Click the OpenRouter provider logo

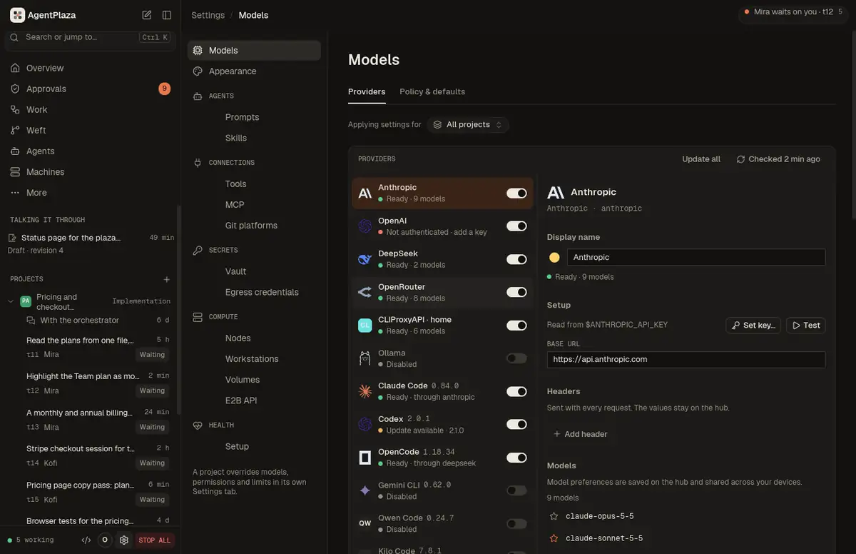(x=365, y=292)
